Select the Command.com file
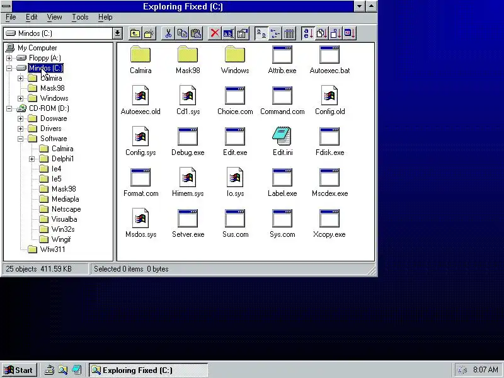 click(x=282, y=100)
